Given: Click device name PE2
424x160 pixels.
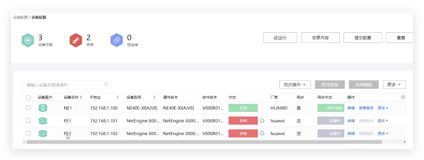Looking at the screenshot, I should tap(67, 134).
